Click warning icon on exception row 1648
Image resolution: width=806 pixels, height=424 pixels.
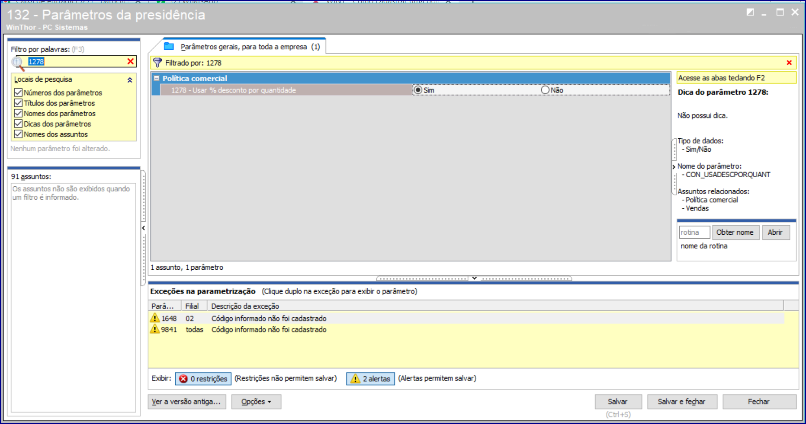(155, 318)
